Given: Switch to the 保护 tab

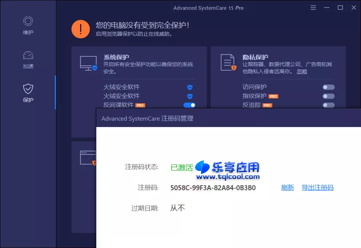Looking at the screenshot, I should (28, 92).
